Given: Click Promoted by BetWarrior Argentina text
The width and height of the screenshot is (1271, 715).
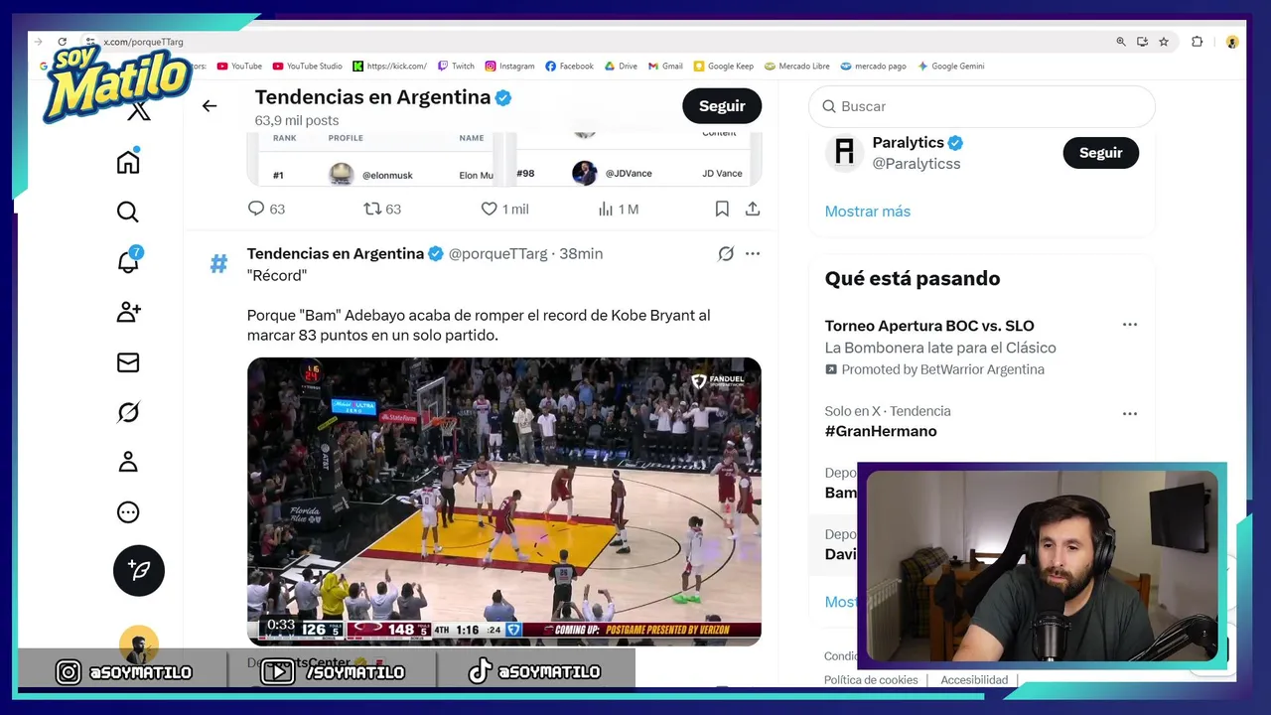Looking at the screenshot, I should pyautogui.click(x=942, y=369).
